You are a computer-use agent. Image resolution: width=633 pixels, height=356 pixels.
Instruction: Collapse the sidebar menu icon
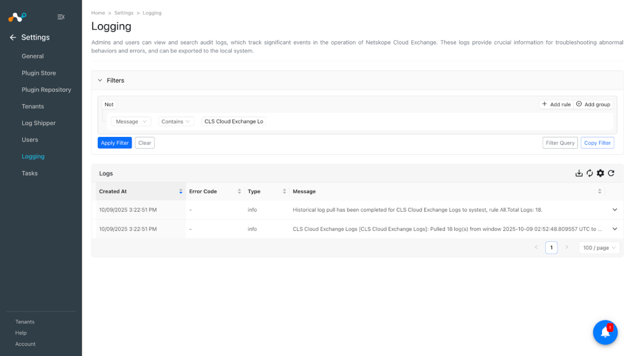(x=61, y=17)
